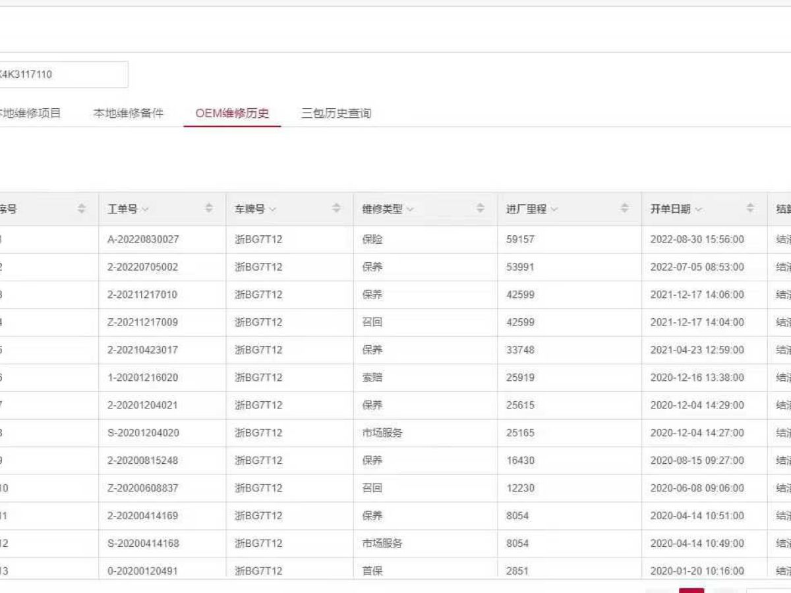Sort by the 序号 column sort arrows
The width and height of the screenshot is (791, 593).
(82, 208)
